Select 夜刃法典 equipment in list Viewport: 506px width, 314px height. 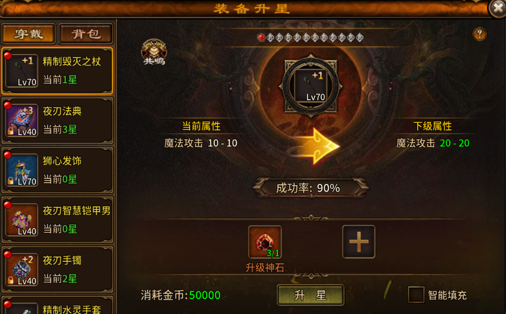(58, 120)
